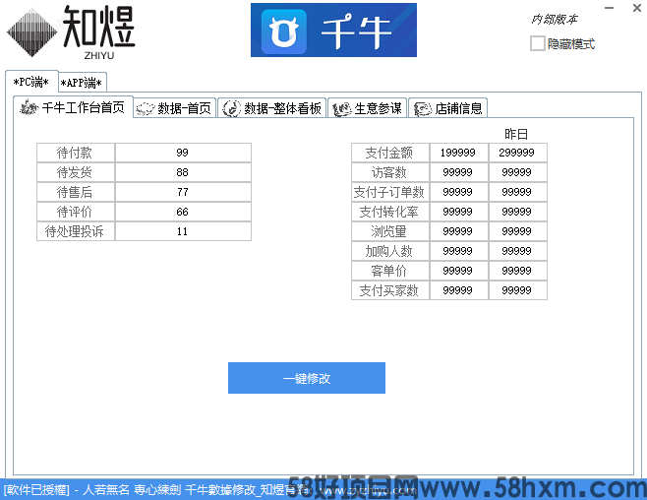
Task: Click the 数据-首页 tab icon
Action: (146, 108)
